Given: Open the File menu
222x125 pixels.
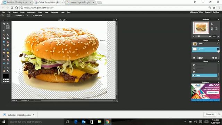Looking at the screenshot, I should point(3,12).
